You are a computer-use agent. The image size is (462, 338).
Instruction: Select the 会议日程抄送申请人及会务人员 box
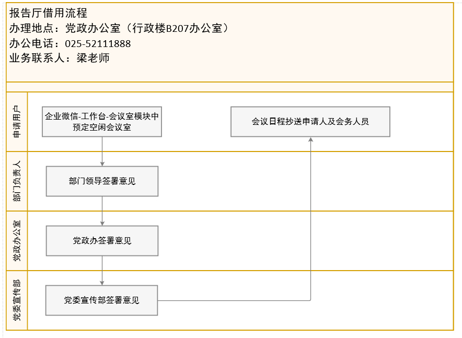click(x=310, y=122)
